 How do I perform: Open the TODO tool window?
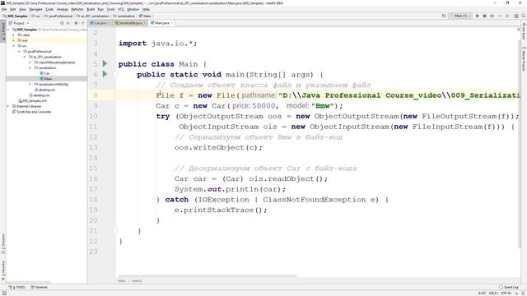click(x=16, y=287)
